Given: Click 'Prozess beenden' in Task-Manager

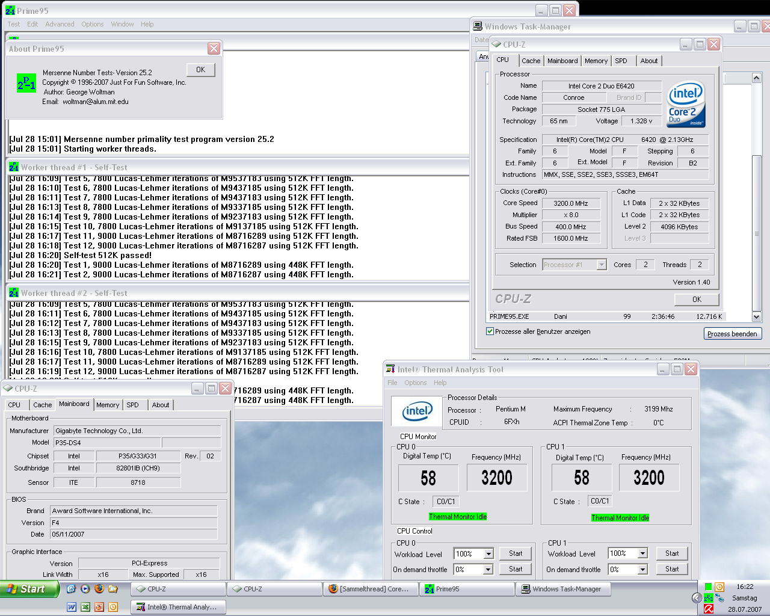Looking at the screenshot, I should pos(732,334).
